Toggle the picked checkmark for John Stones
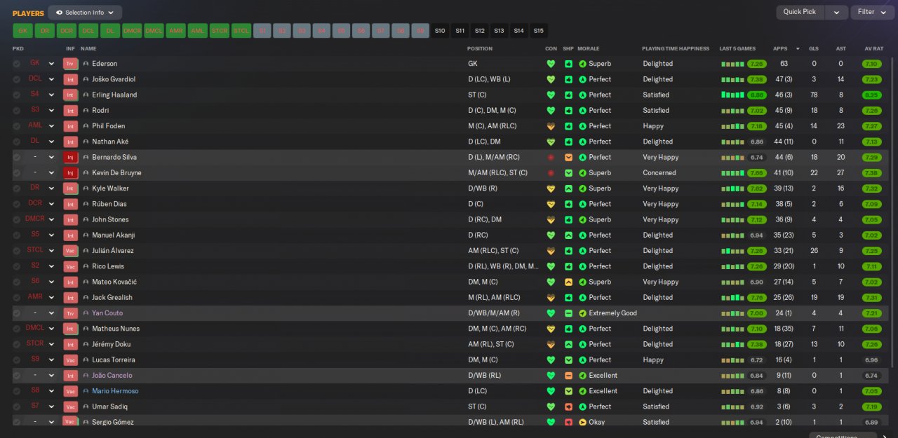898x438 pixels. (x=17, y=219)
